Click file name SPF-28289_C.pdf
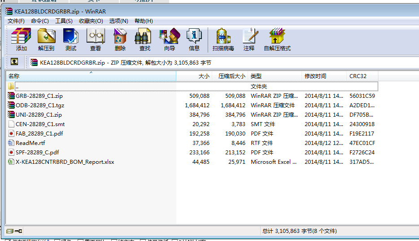 click(37, 152)
